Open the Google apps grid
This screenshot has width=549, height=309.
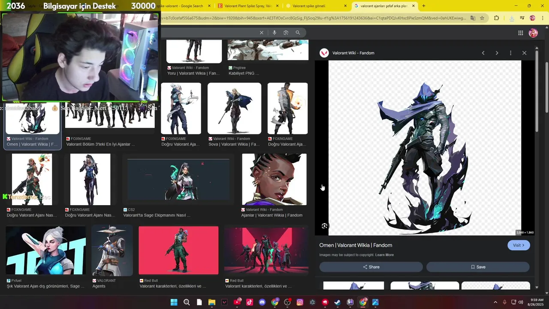tap(520, 33)
